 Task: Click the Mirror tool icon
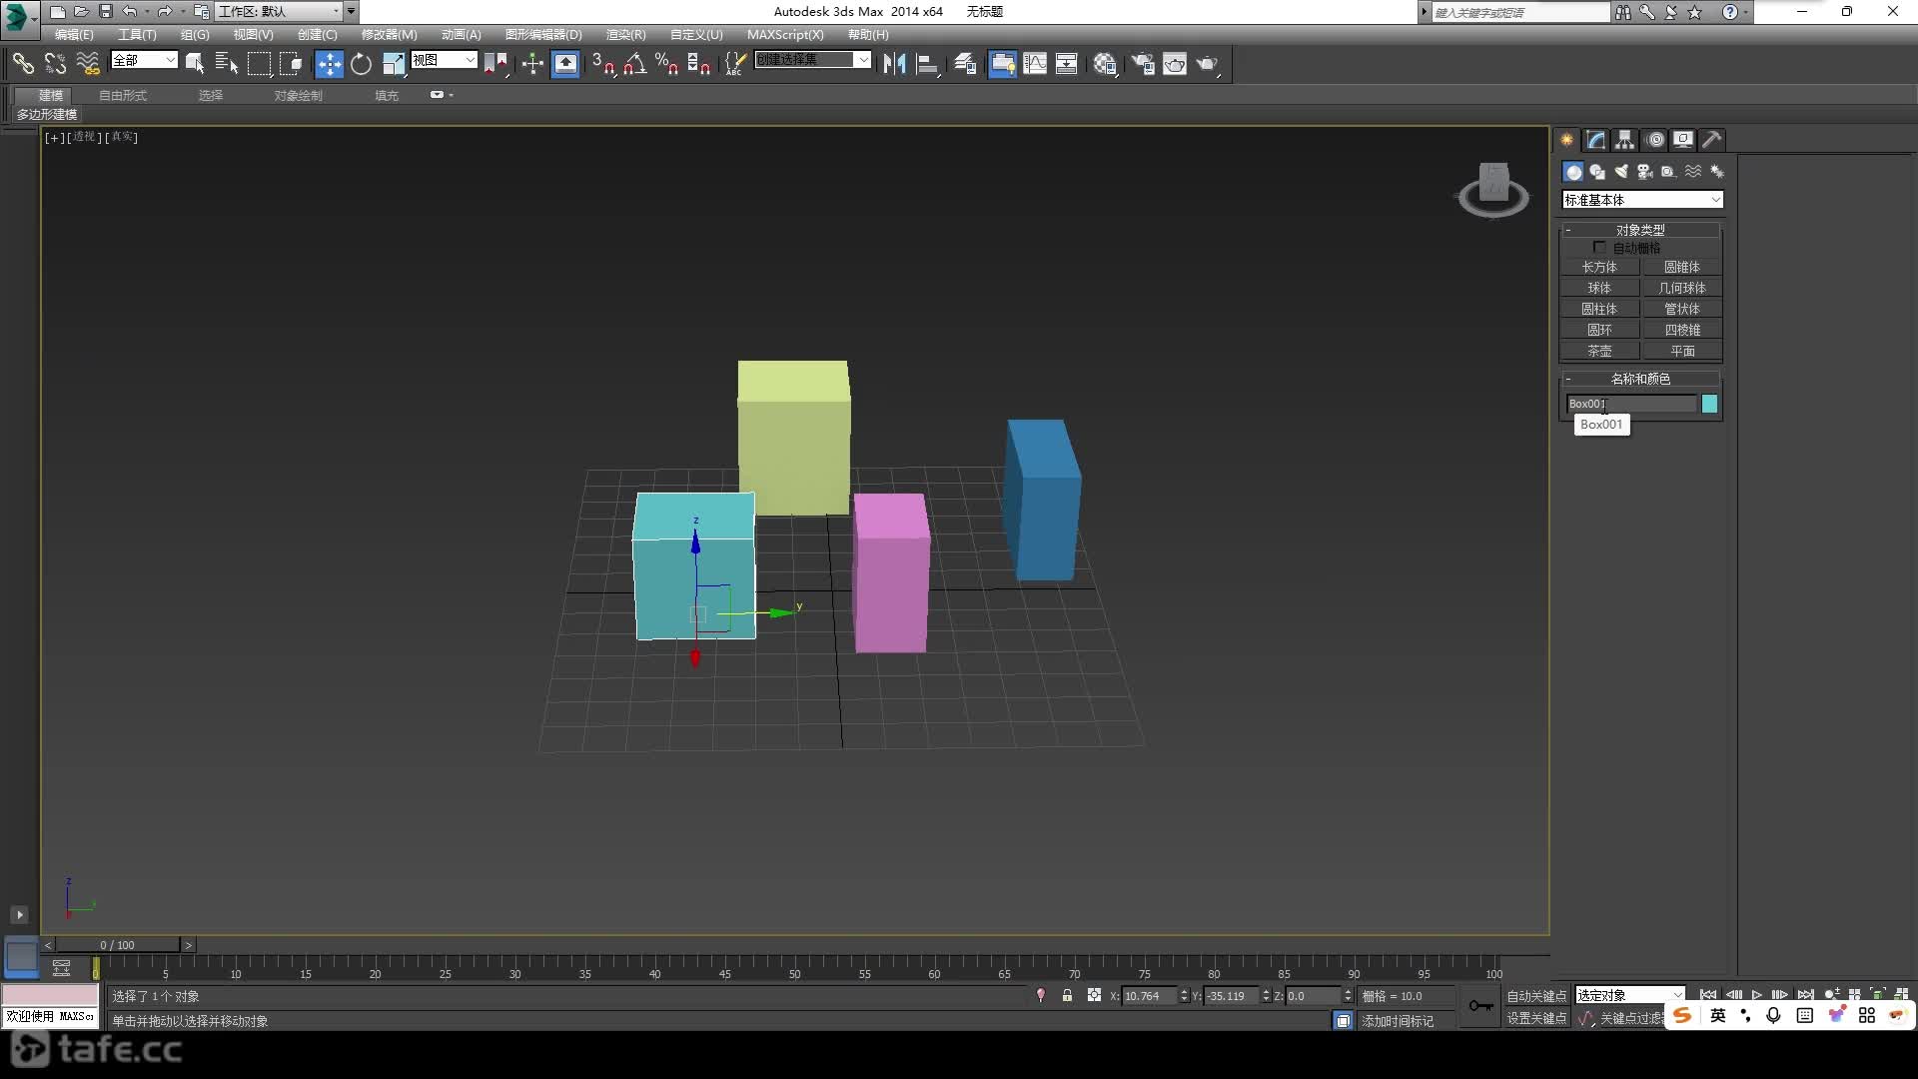[x=894, y=64]
